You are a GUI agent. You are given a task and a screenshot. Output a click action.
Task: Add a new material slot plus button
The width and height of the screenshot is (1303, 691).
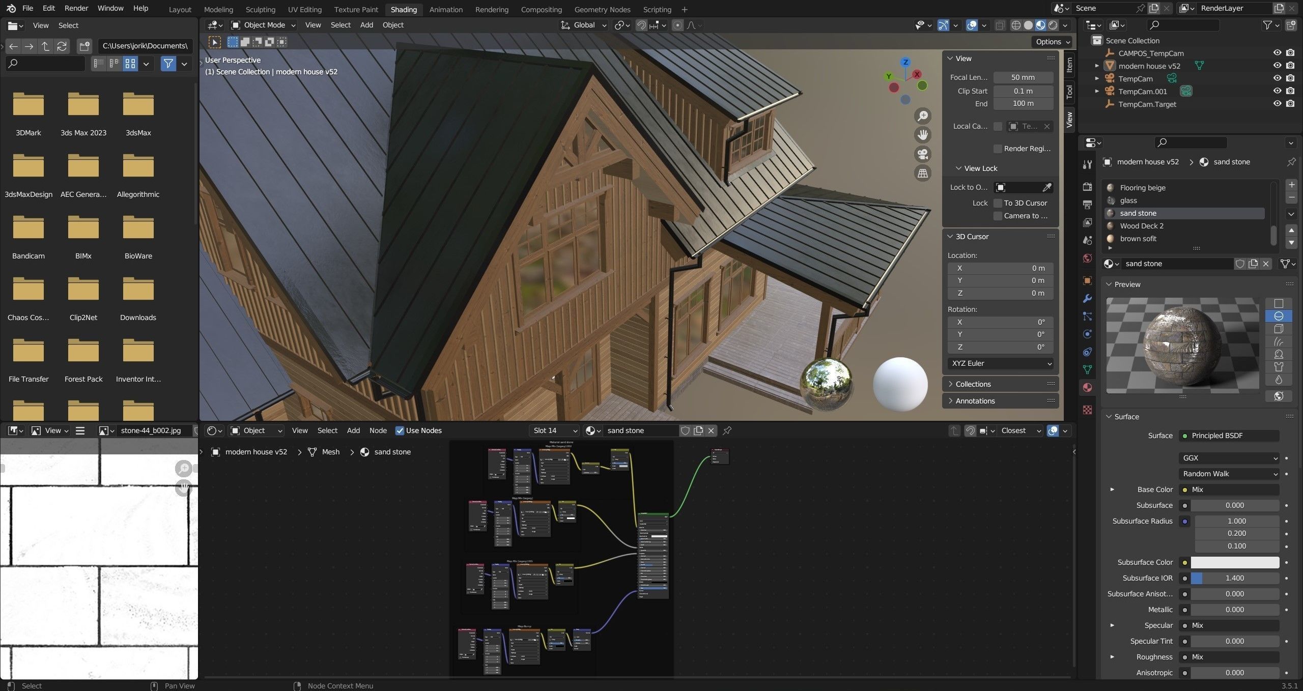pos(1291,184)
